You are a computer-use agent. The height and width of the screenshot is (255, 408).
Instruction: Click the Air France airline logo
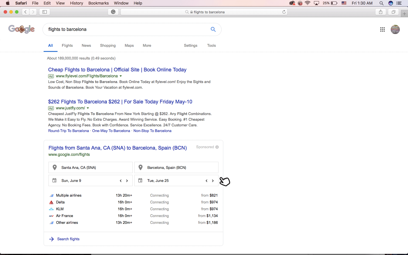(x=51, y=216)
